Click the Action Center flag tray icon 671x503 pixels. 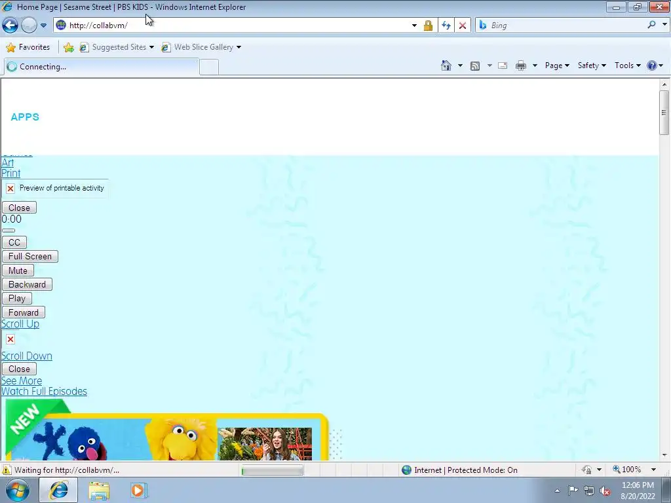pyautogui.click(x=573, y=491)
